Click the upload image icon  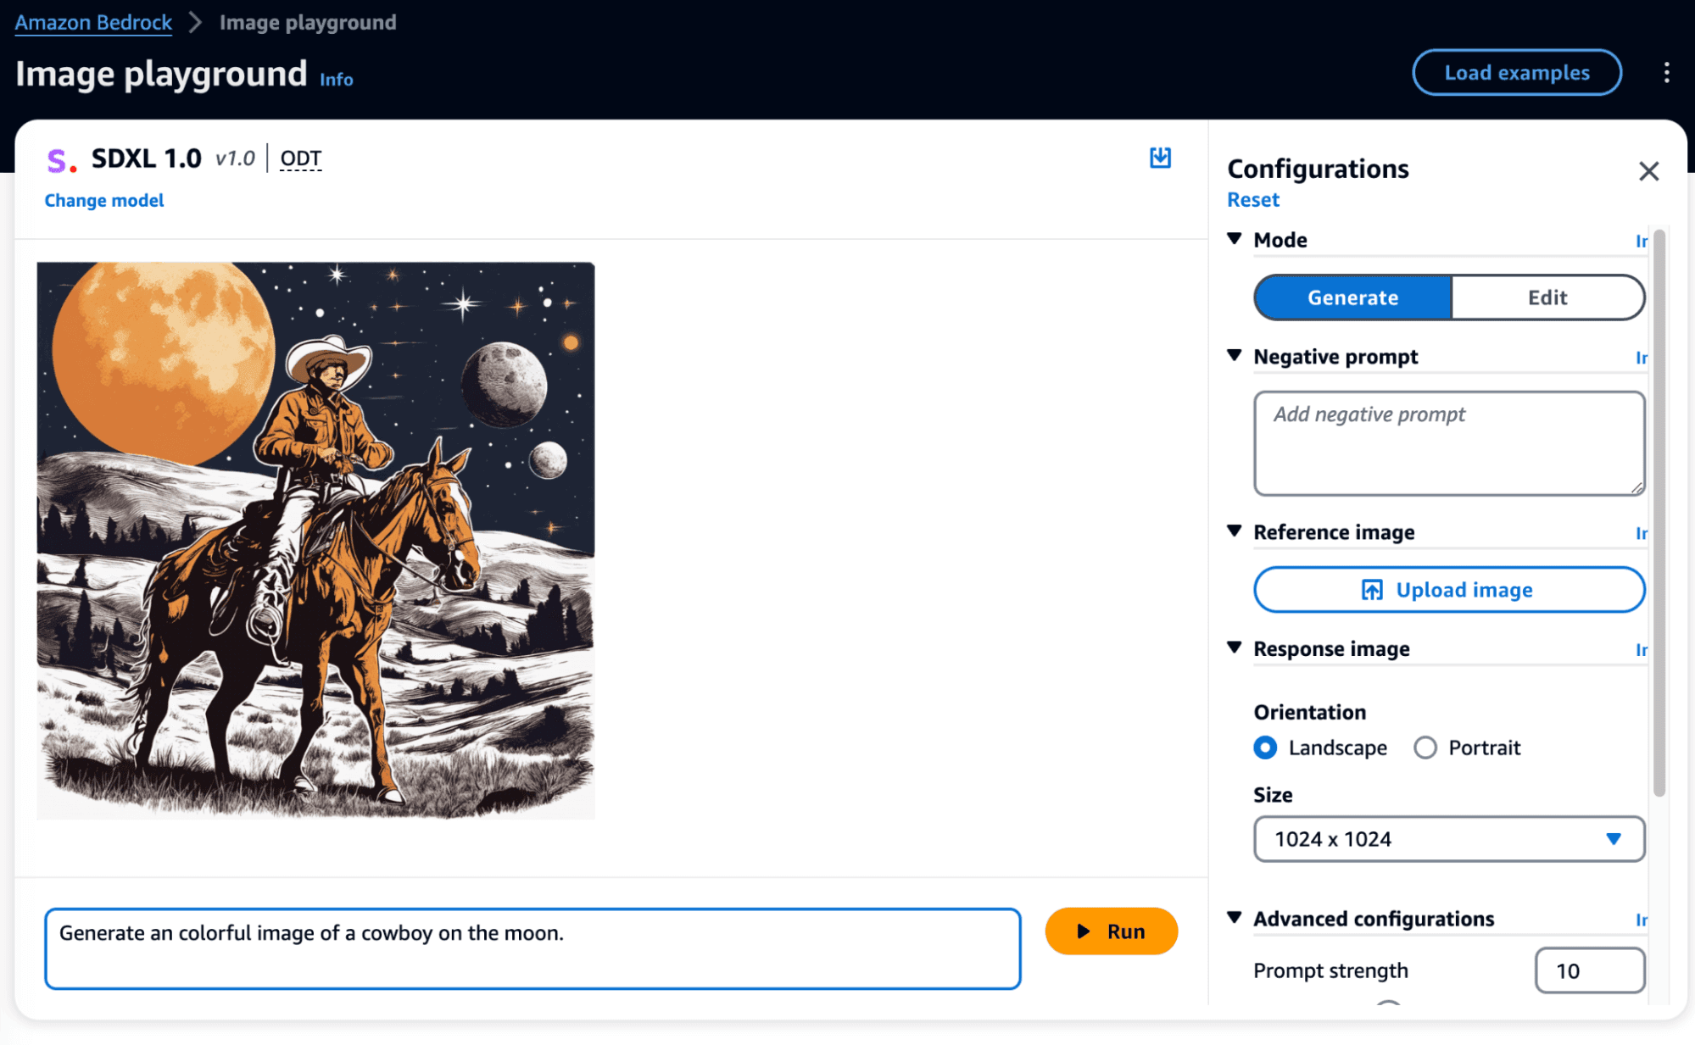coord(1368,589)
